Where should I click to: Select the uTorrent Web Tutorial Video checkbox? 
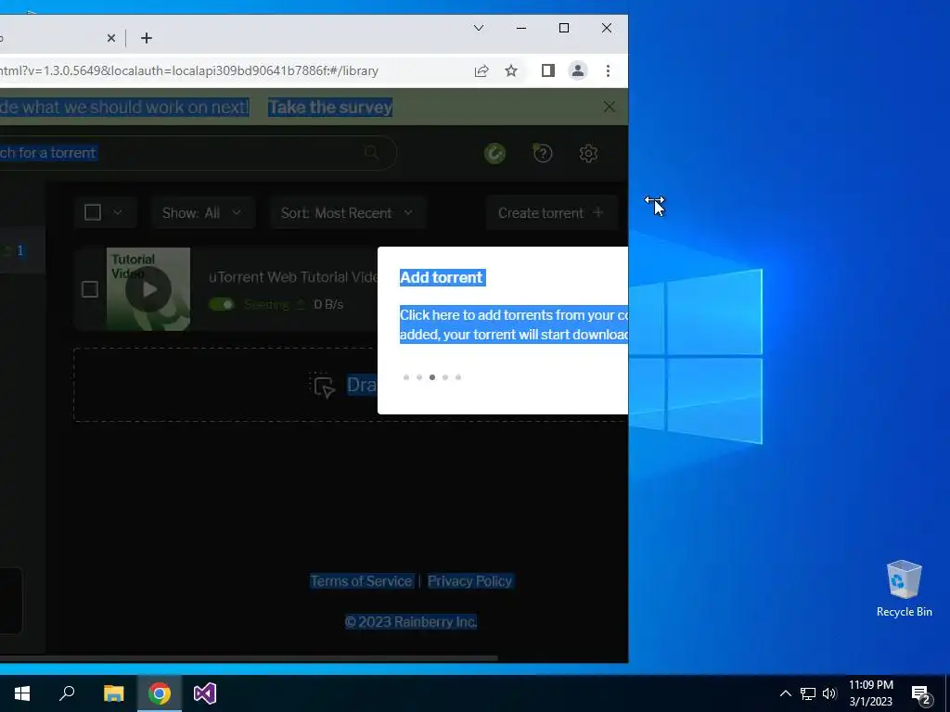[x=90, y=289]
